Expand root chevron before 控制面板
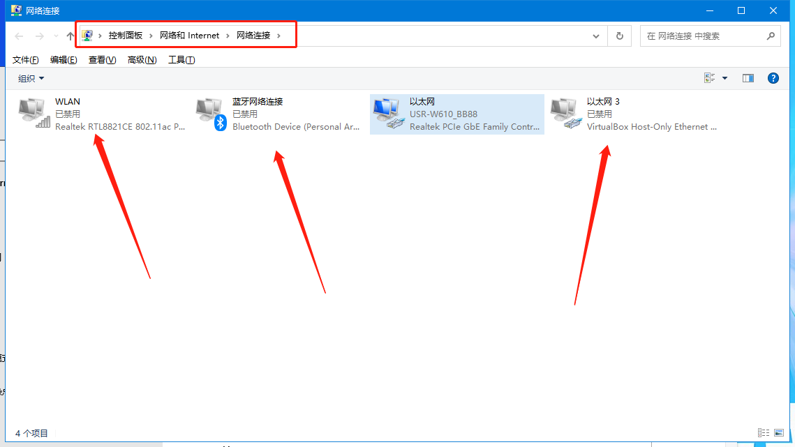Screen dimensions: 795x447 click(x=101, y=36)
